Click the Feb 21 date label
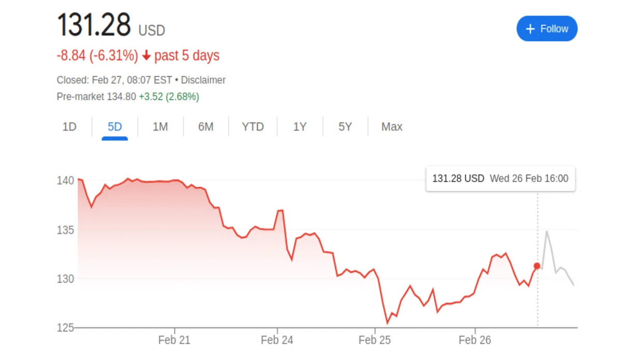 point(174,341)
